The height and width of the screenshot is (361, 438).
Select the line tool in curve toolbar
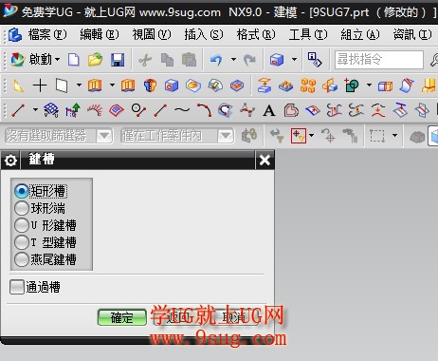click(x=18, y=110)
